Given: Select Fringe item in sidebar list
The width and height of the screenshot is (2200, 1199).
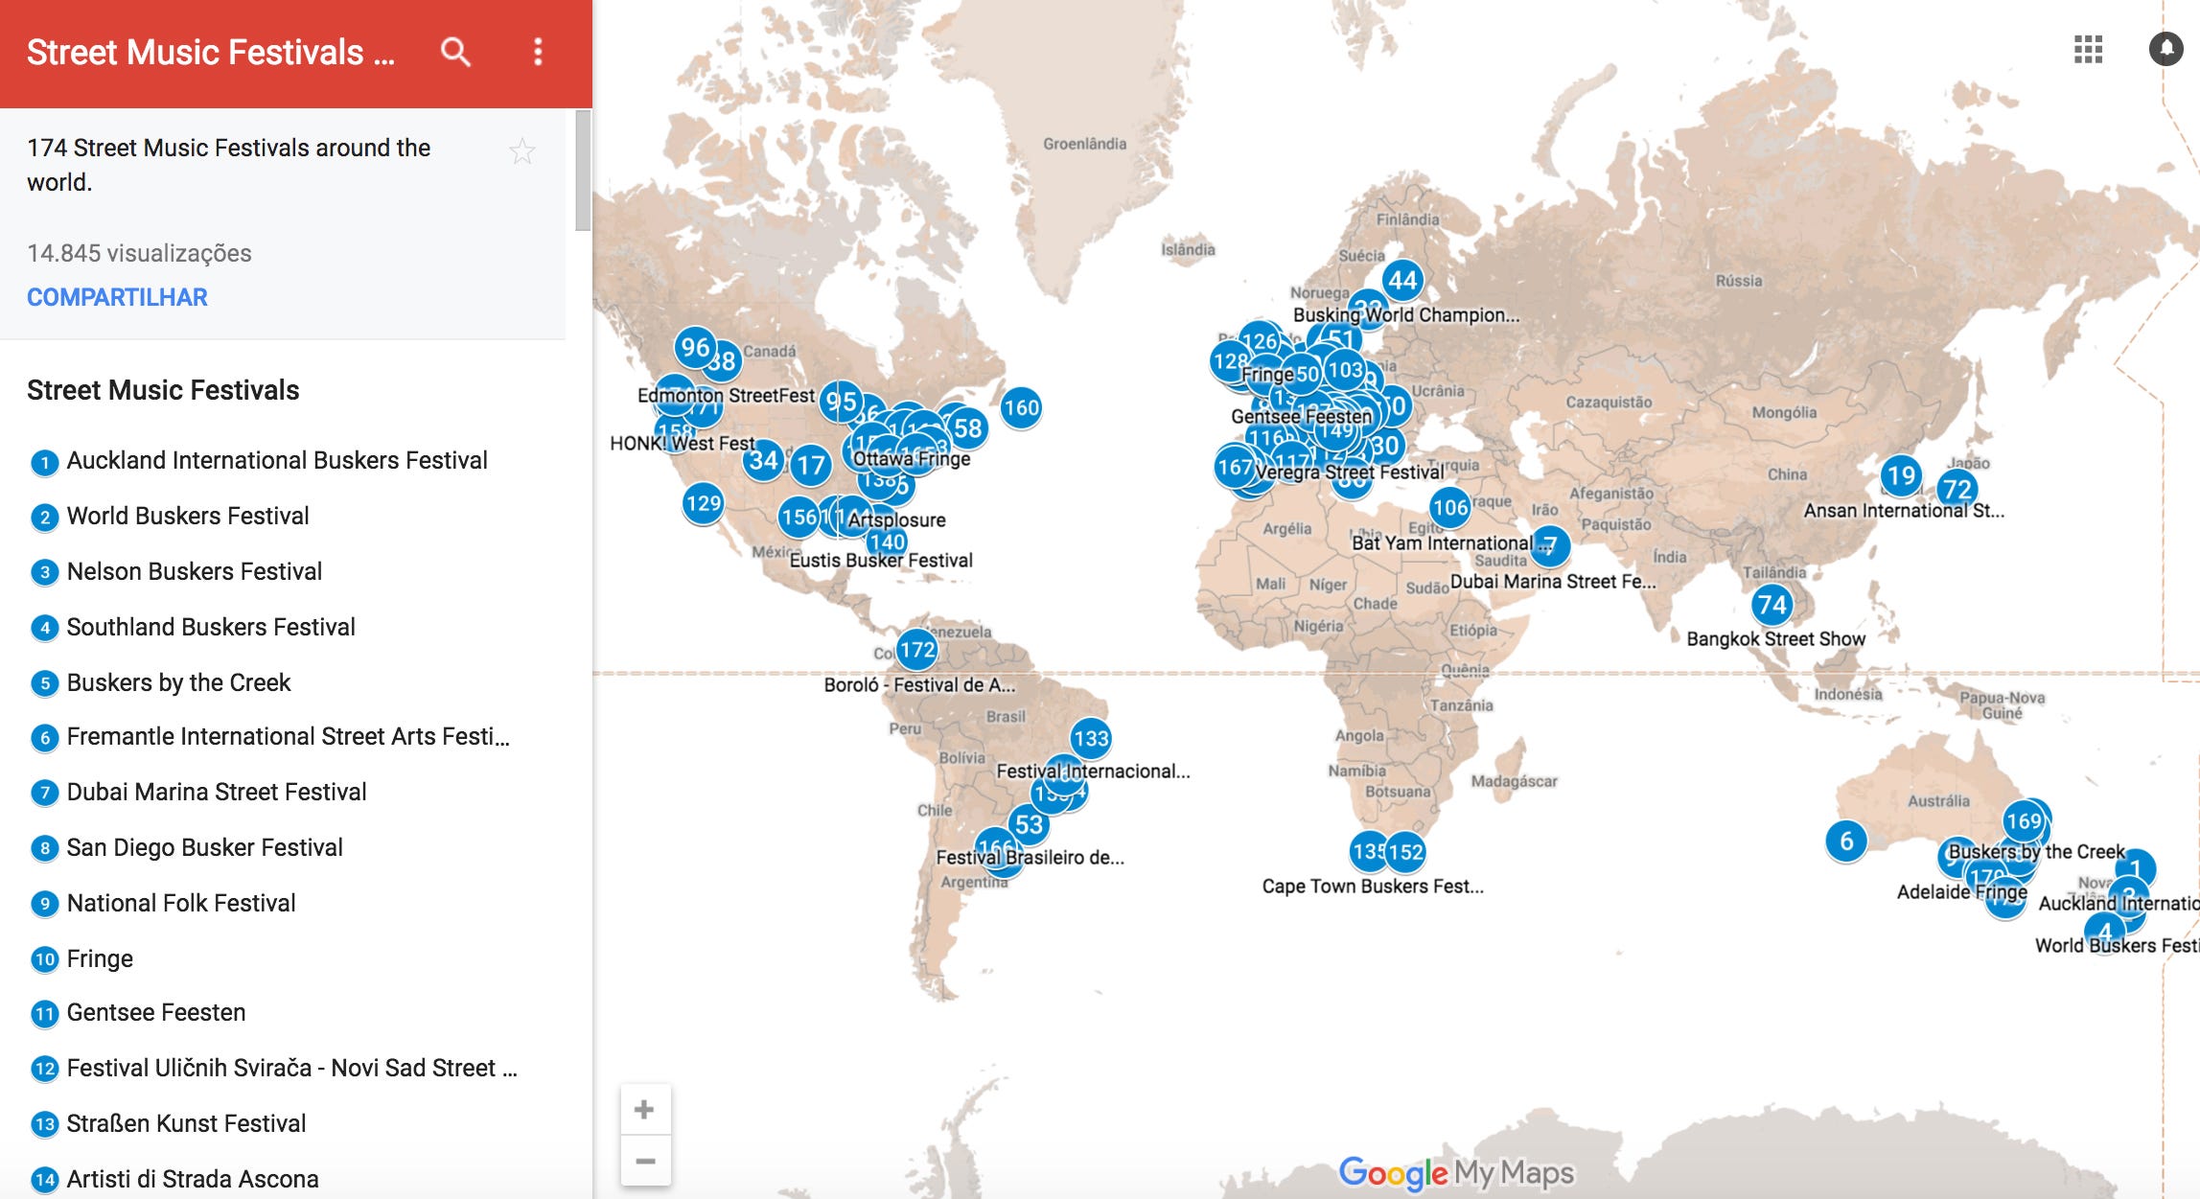Looking at the screenshot, I should [82, 959].
